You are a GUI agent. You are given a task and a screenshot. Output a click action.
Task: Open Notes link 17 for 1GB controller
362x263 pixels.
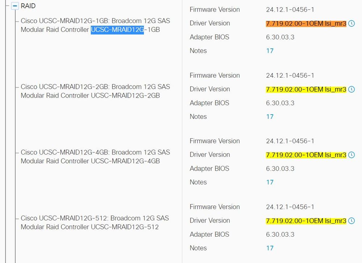[x=270, y=51]
